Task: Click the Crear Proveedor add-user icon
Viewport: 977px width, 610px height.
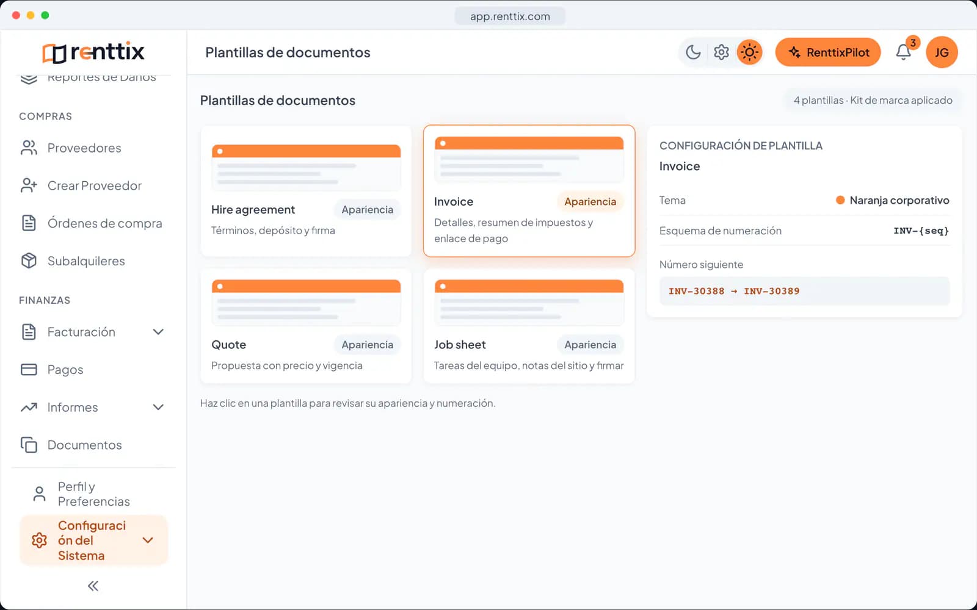Action: (29, 185)
